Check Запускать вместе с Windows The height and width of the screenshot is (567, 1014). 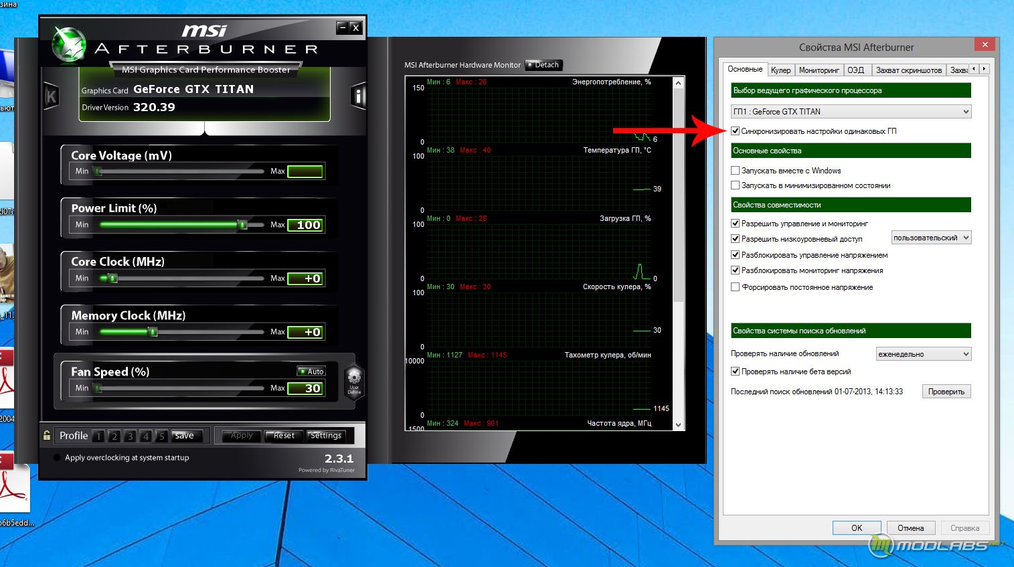(736, 171)
